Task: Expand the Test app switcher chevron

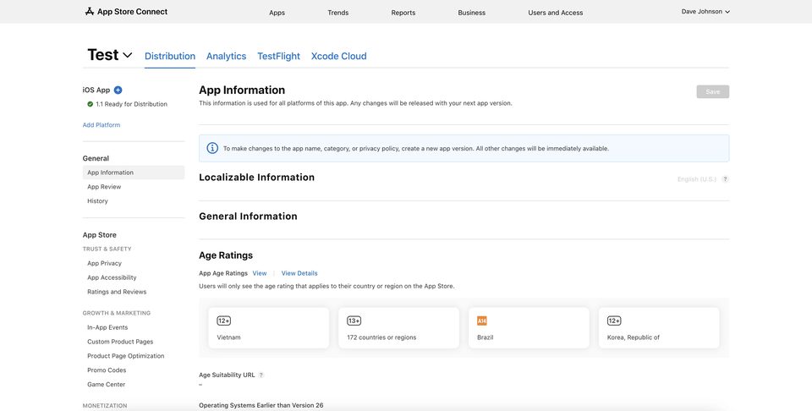Action: 128,55
